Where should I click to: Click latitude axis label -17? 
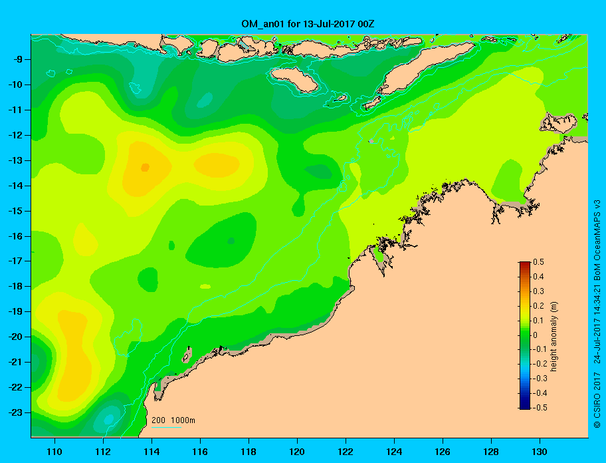pos(15,261)
